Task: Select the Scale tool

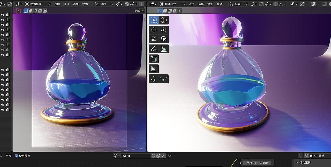Action: tap(154, 39)
